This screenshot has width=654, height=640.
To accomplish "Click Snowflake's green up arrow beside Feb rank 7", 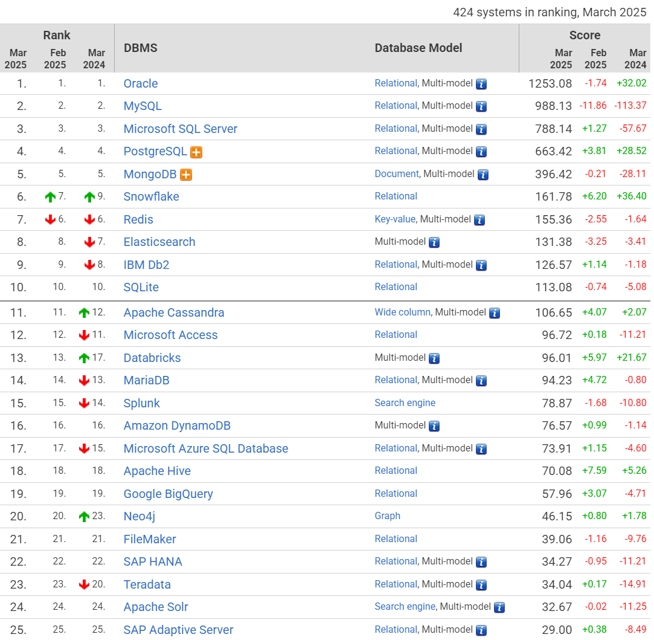I will [x=51, y=197].
